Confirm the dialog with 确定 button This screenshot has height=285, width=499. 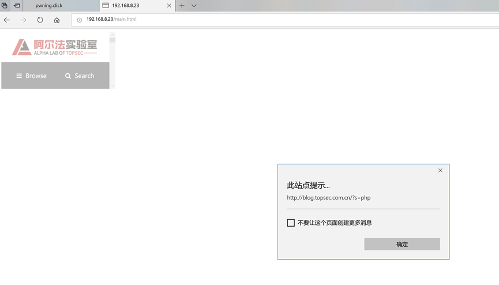[x=402, y=244]
